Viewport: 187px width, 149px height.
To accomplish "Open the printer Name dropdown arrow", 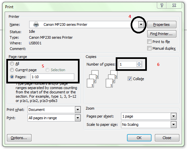I will click(141, 25).
